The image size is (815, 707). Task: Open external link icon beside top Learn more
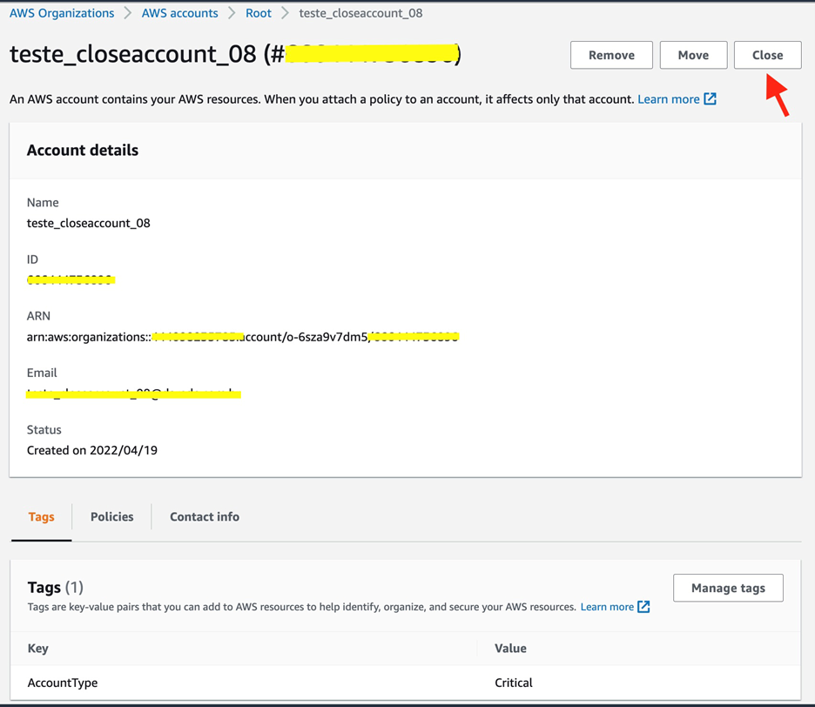(710, 98)
